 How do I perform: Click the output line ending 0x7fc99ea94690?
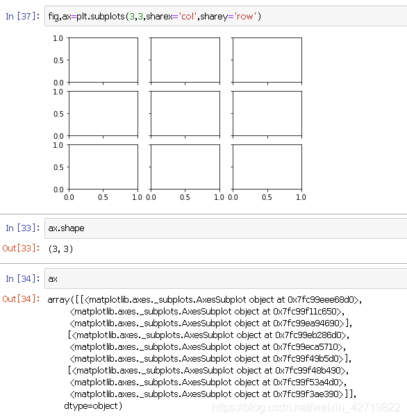coord(210,324)
